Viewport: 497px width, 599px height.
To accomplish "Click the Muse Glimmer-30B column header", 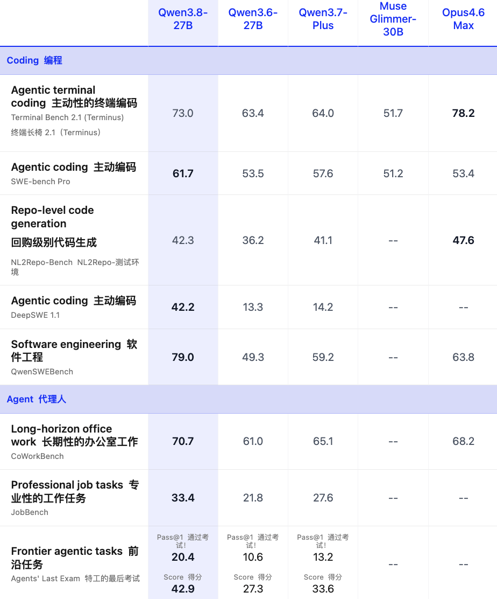I will pyautogui.click(x=393, y=19).
